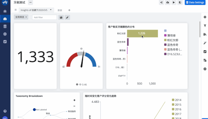Click the EMPTY axis label
The image size is (208, 119).
pos(122,76)
